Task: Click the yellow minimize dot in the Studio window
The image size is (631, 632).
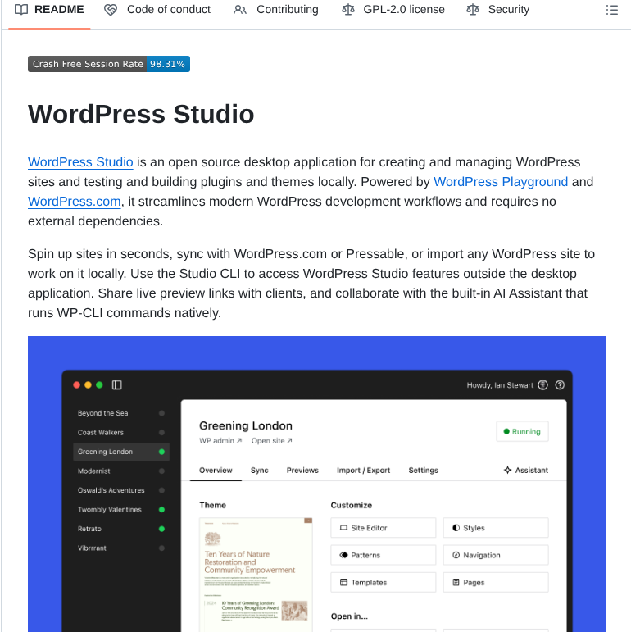Action: click(88, 385)
